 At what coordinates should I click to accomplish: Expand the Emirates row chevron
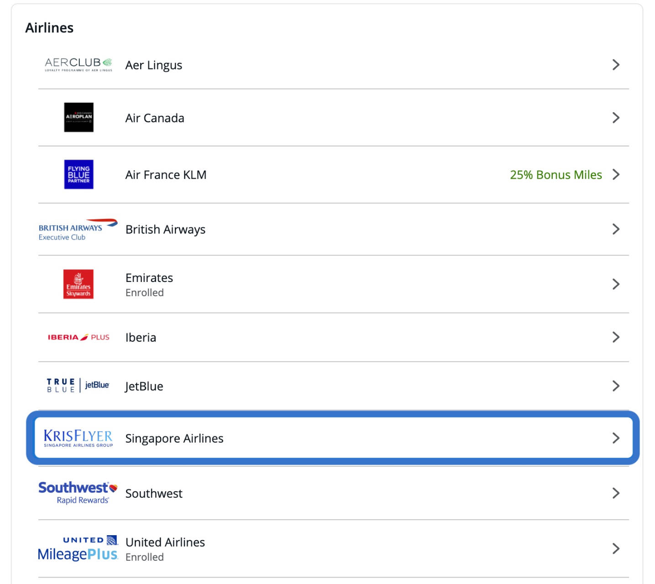click(x=616, y=284)
